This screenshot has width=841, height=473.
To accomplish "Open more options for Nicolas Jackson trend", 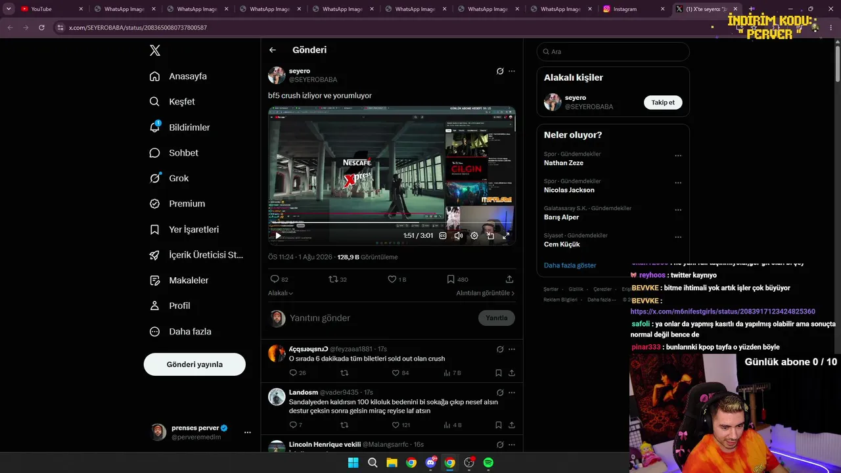I will pos(678,183).
